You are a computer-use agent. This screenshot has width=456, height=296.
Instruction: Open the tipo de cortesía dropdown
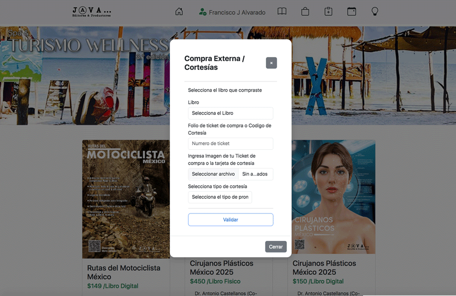[x=220, y=197]
